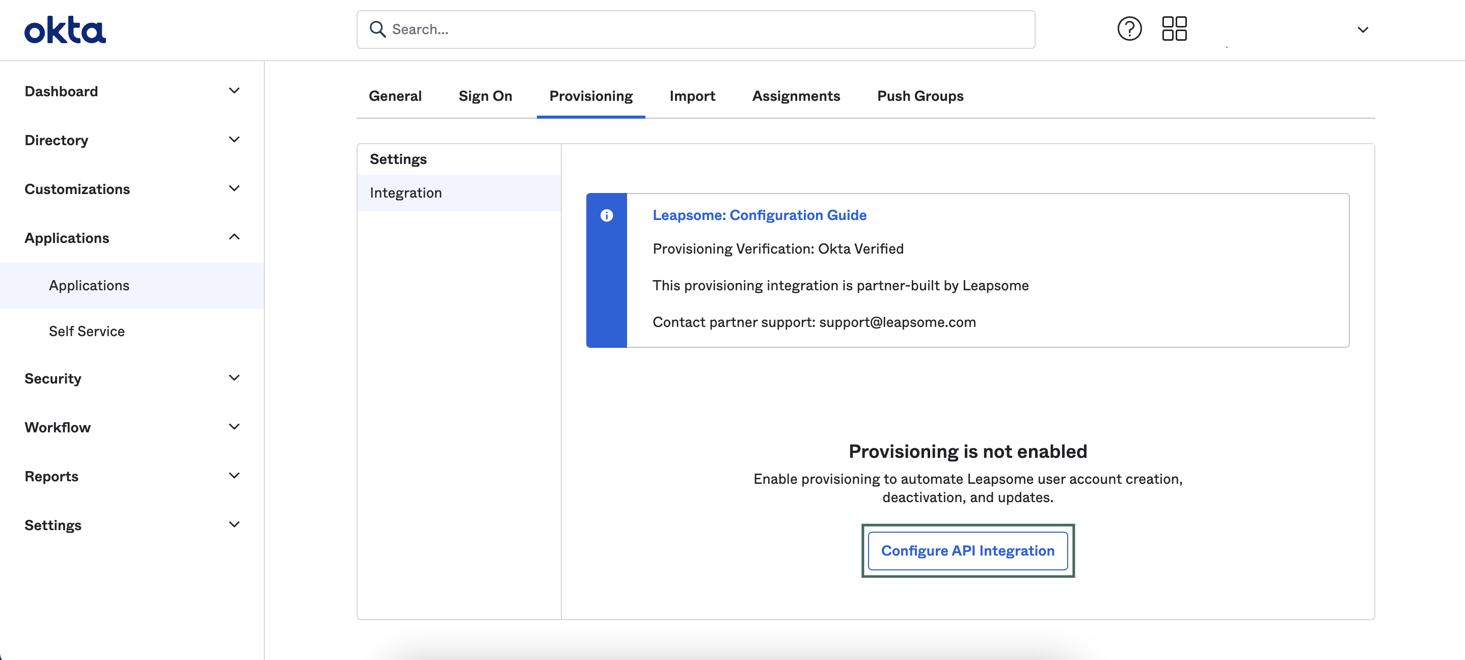Open the apps grid icon
Viewport: 1465px width, 660px height.
pyautogui.click(x=1174, y=29)
